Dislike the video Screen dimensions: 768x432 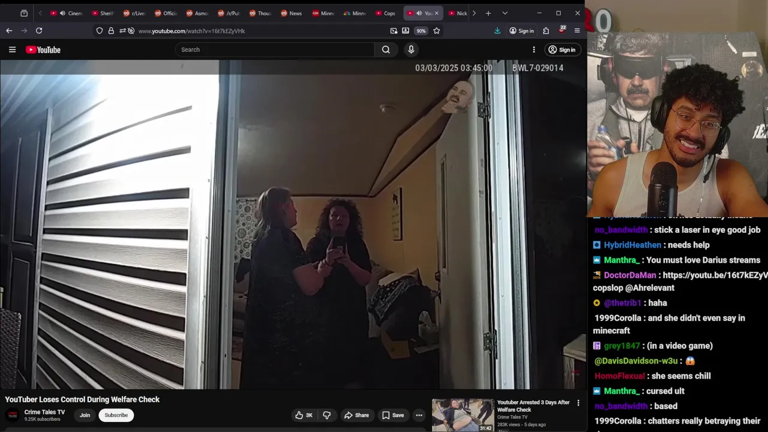(327, 415)
